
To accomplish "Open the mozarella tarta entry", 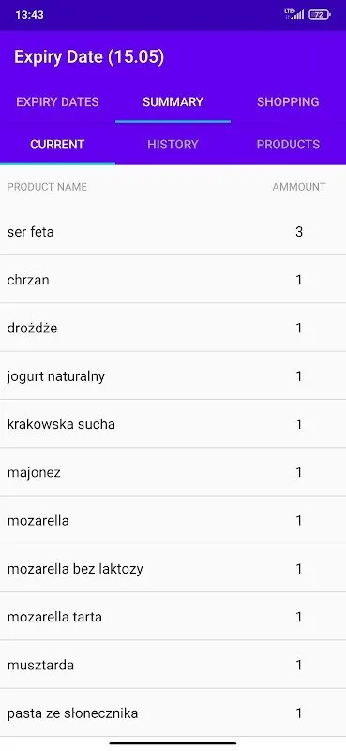I will pyautogui.click(x=173, y=617).
